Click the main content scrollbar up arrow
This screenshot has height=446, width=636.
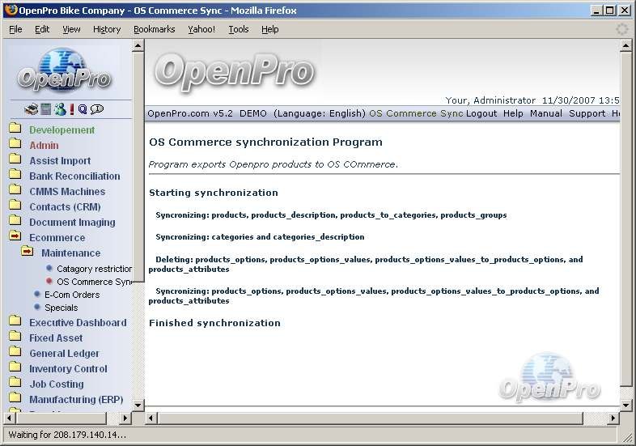point(625,46)
